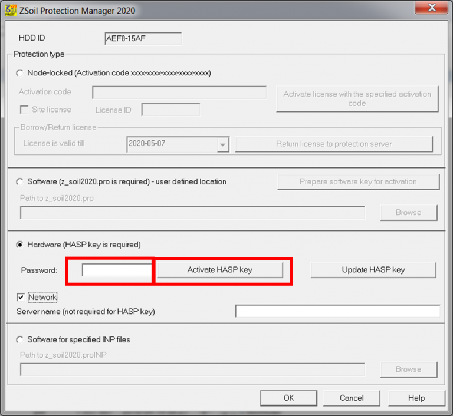Click the Path to z_soil2020.pro field
Screen dimensions: 453x416
192,213
